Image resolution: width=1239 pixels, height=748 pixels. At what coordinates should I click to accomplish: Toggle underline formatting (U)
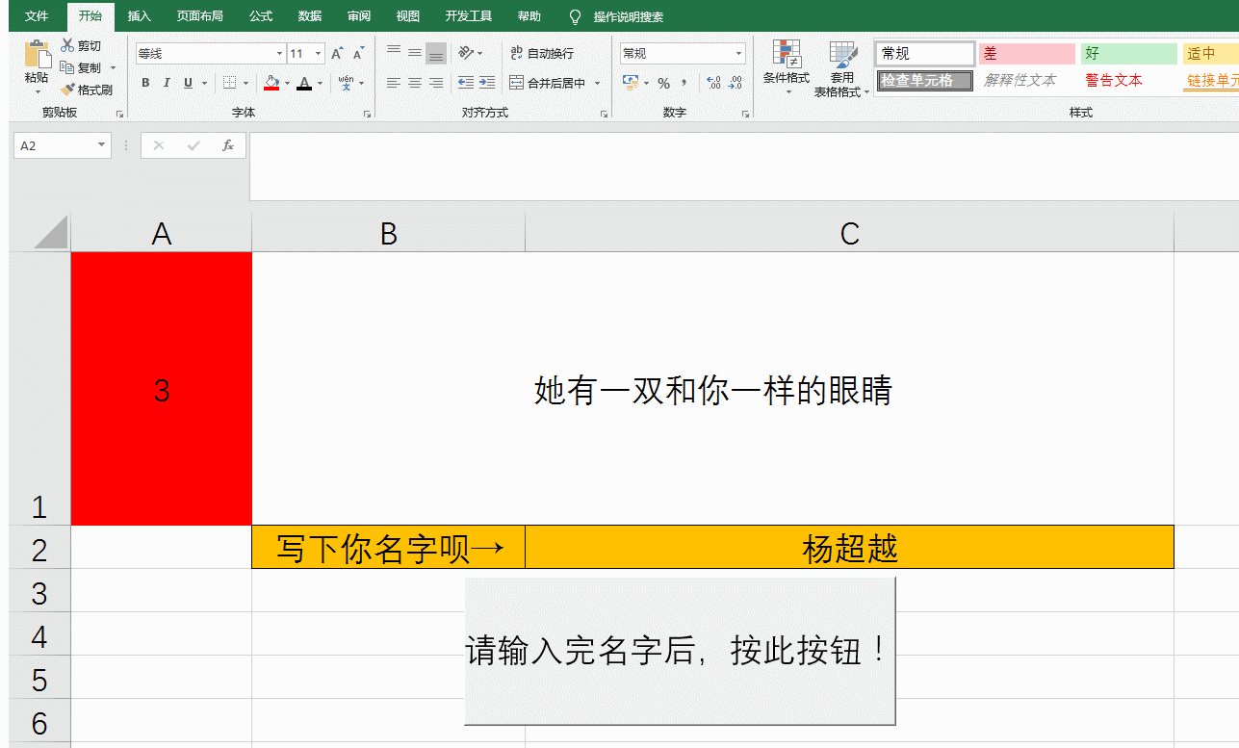(x=188, y=83)
